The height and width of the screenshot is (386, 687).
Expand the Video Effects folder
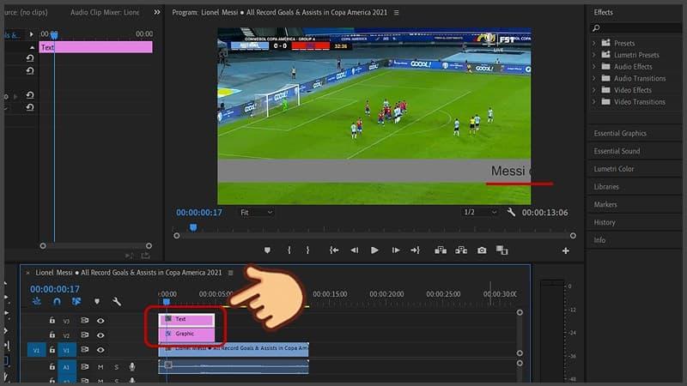(x=594, y=90)
